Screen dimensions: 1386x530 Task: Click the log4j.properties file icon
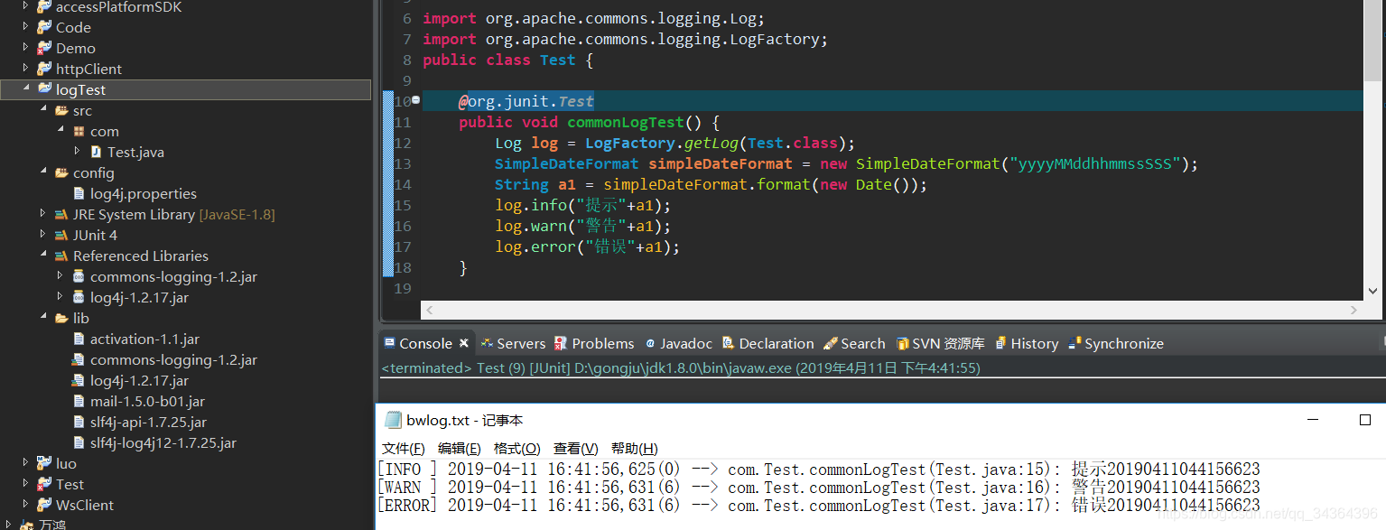click(x=79, y=193)
